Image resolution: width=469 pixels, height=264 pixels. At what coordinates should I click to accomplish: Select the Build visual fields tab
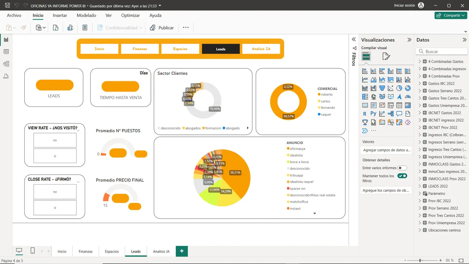tap(366, 57)
